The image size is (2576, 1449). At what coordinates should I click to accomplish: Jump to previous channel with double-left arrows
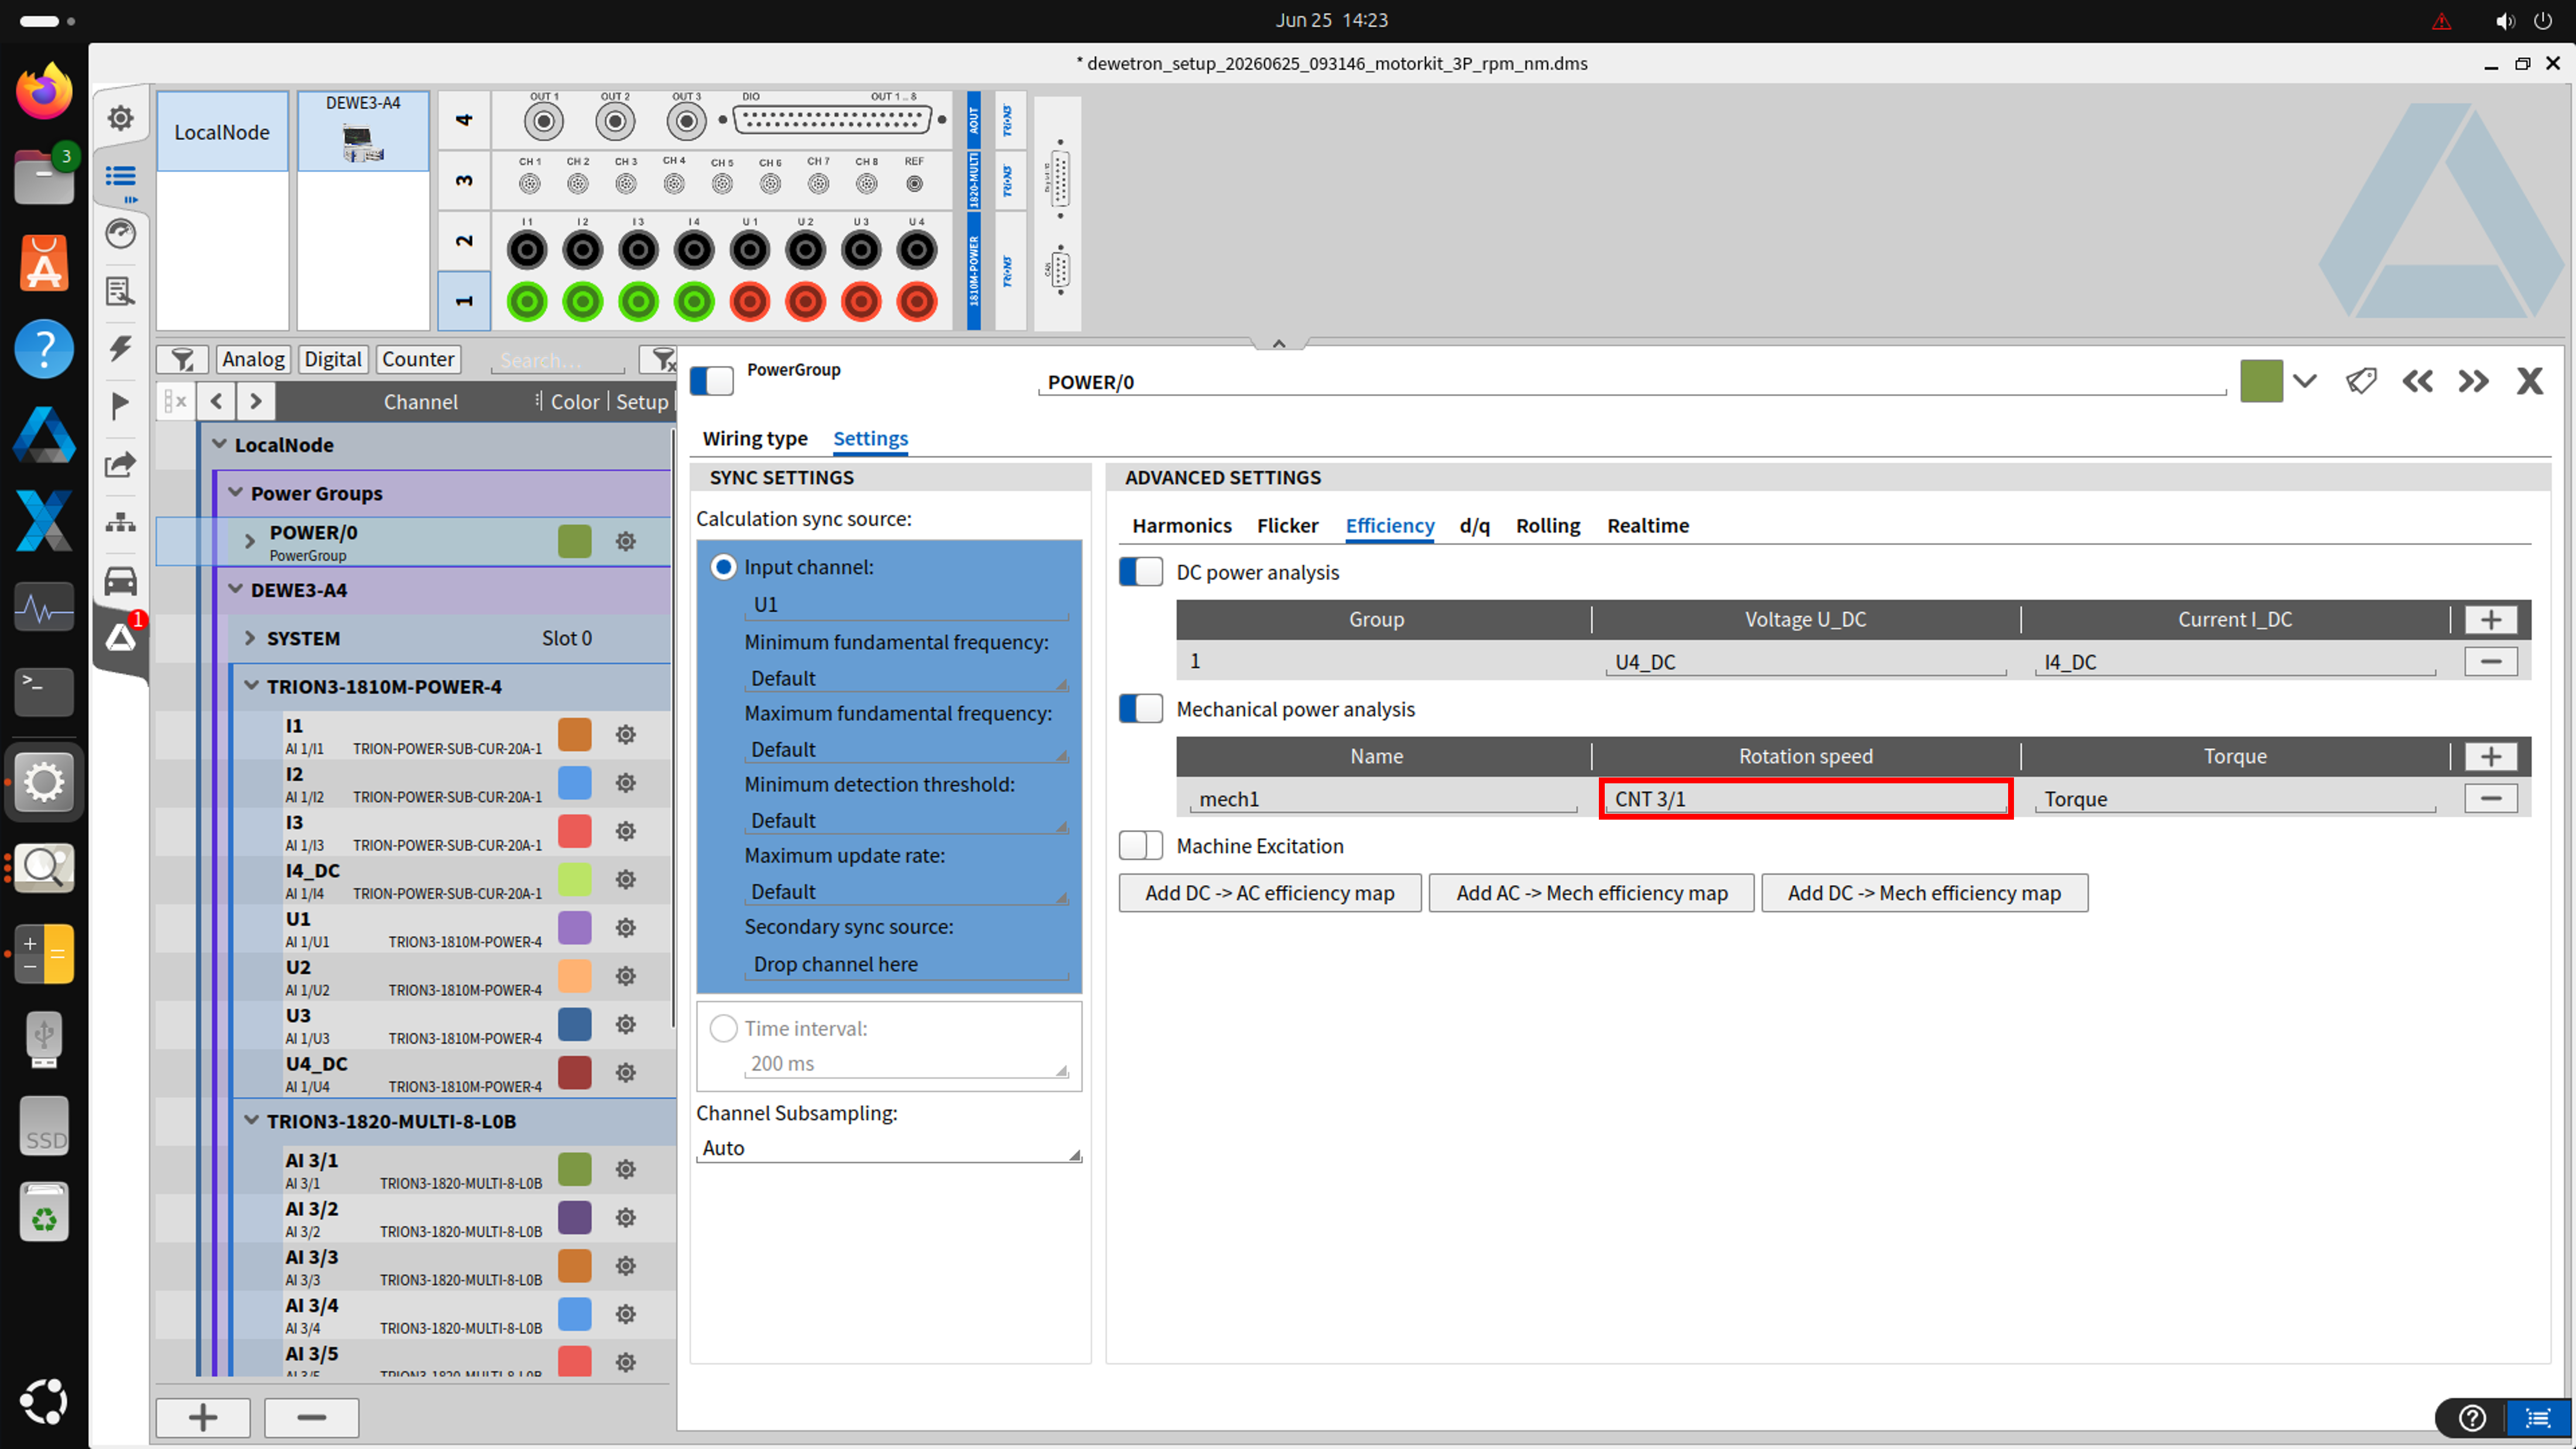(2417, 381)
